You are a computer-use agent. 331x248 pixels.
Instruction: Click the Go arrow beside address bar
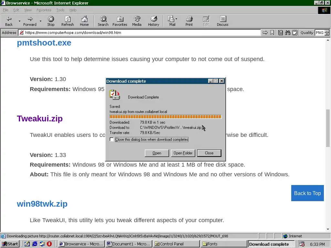[265, 33]
